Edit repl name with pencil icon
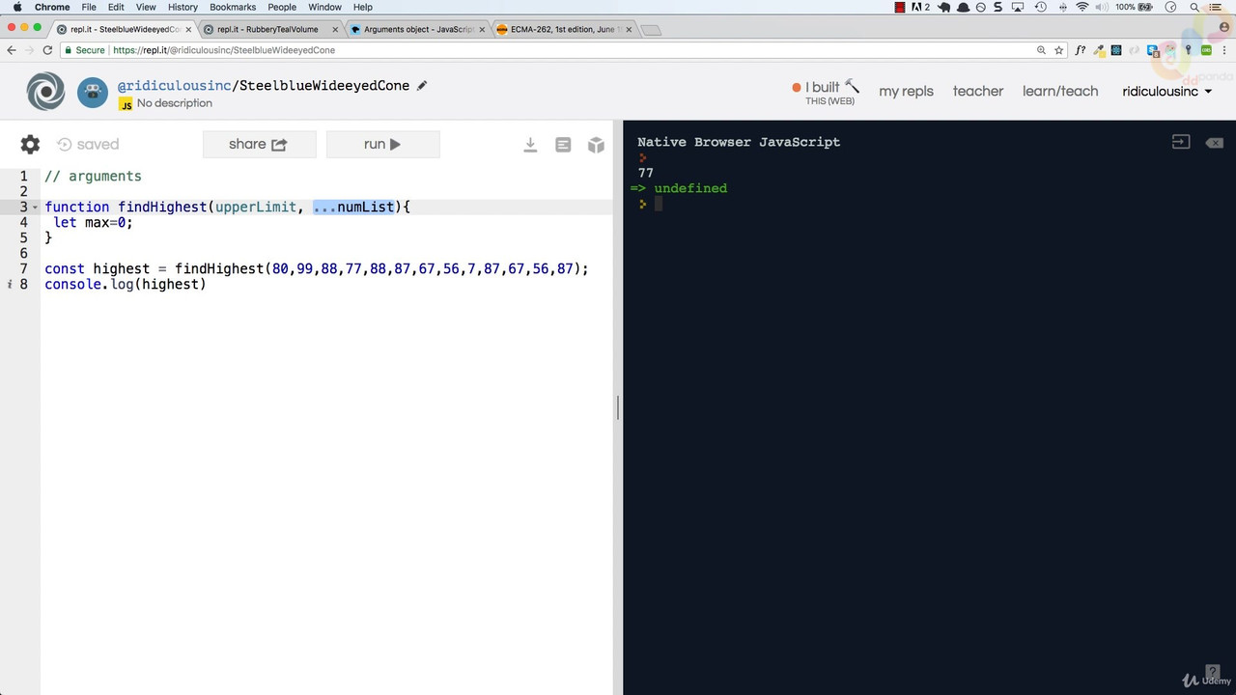The width and height of the screenshot is (1236, 695). pos(422,85)
